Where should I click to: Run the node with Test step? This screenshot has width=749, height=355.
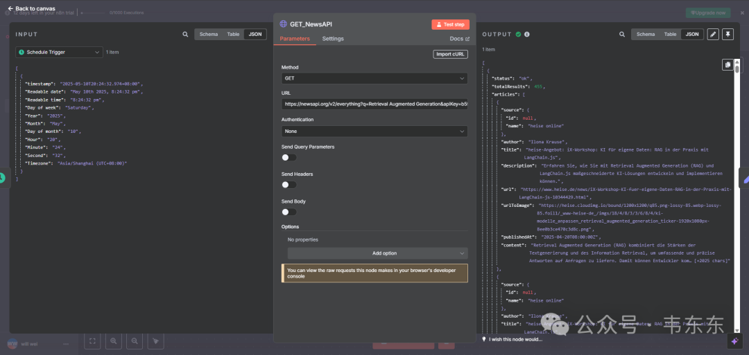(451, 24)
